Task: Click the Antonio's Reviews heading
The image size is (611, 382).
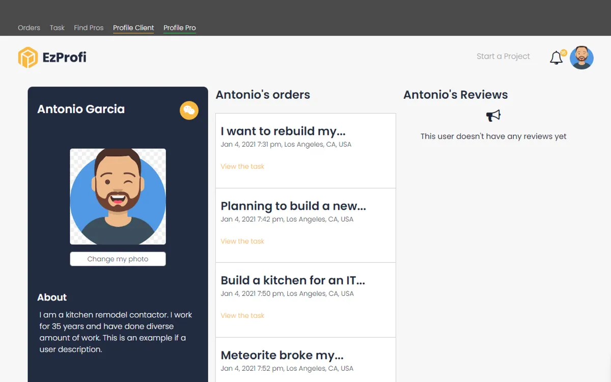Action: coord(456,95)
